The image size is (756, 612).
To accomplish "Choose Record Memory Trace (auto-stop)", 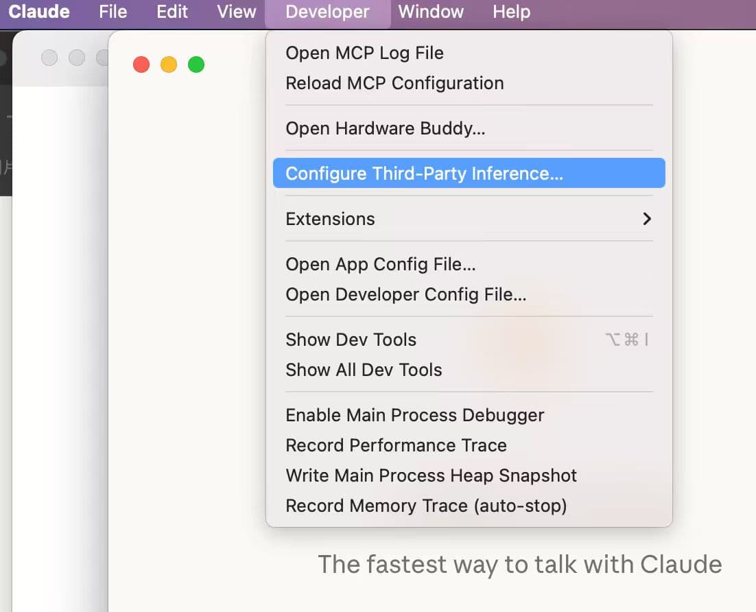I will (469, 506).
